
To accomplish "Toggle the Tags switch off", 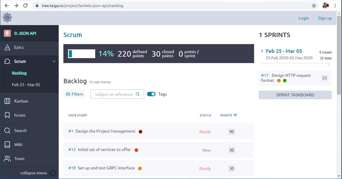I will coord(151,94).
